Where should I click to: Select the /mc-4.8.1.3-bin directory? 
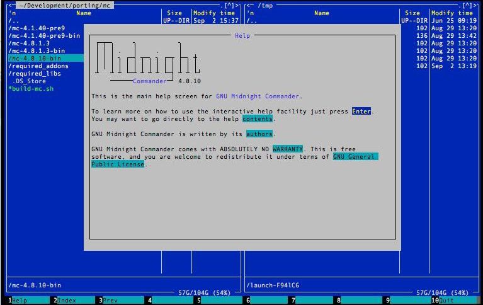pyautogui.click(x=37, y=51)
